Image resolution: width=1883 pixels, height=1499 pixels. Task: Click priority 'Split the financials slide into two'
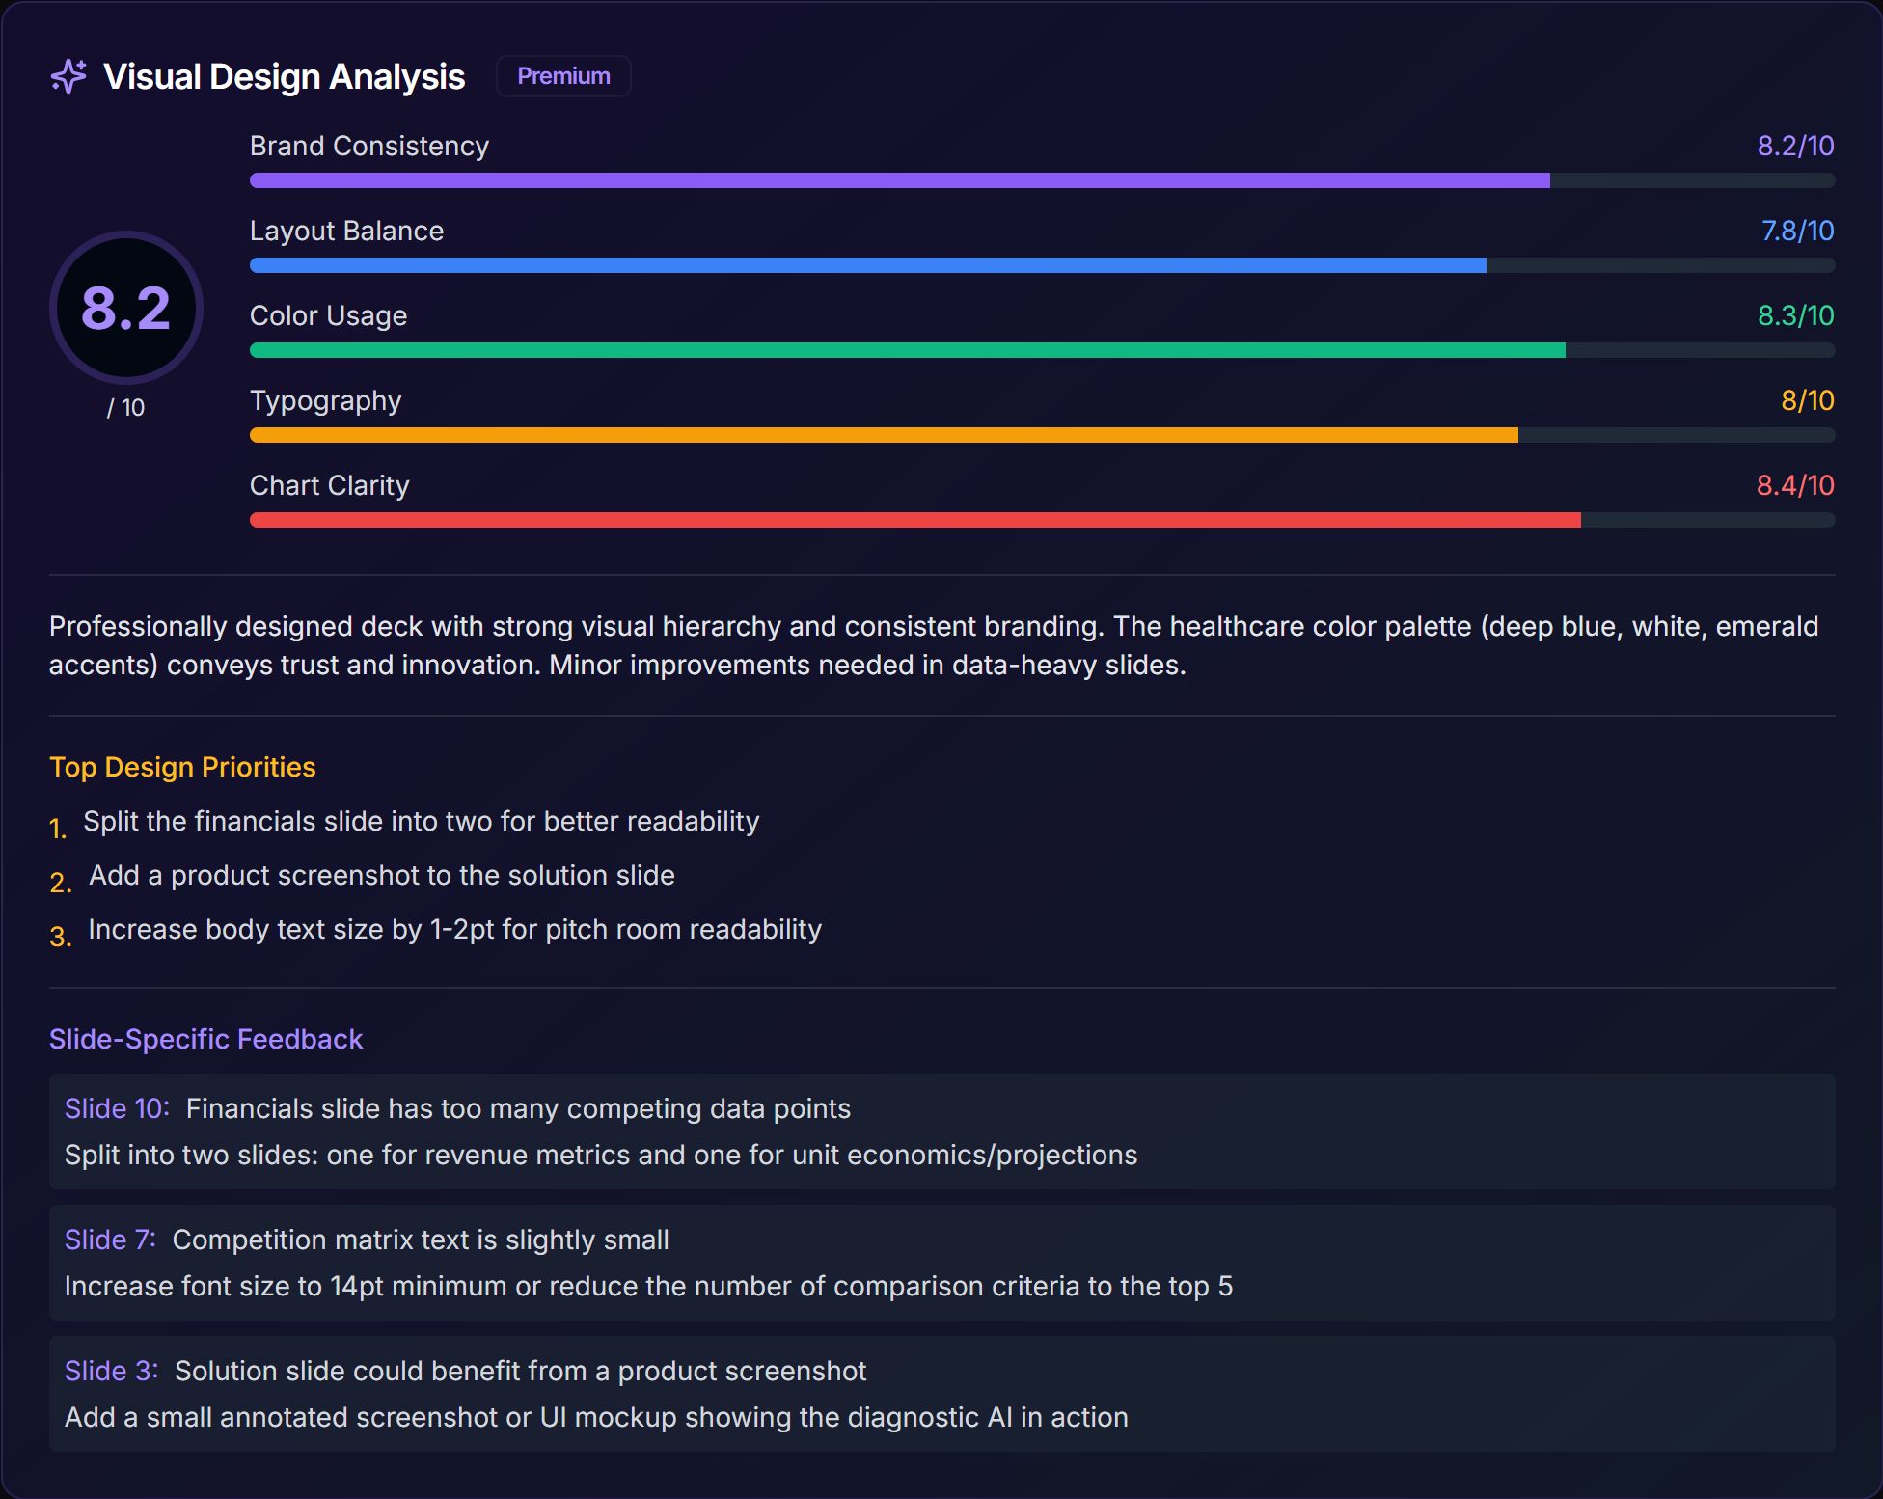422,821
